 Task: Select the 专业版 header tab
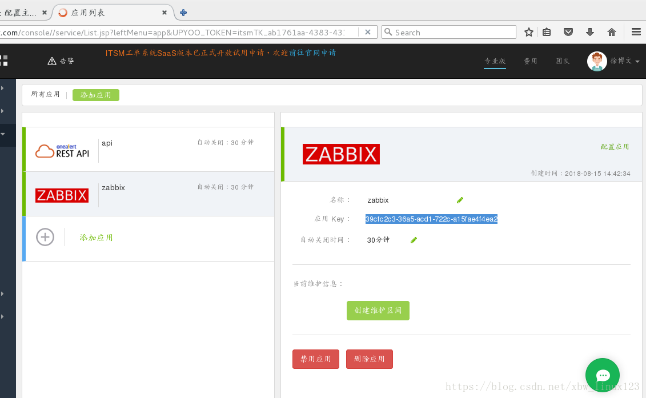click(495, 61)
